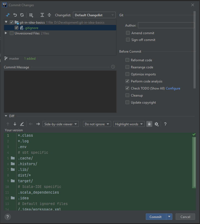200x224 pixels.
Task: Check the Unversioned Files checkbox
Action: click(12, 33)
